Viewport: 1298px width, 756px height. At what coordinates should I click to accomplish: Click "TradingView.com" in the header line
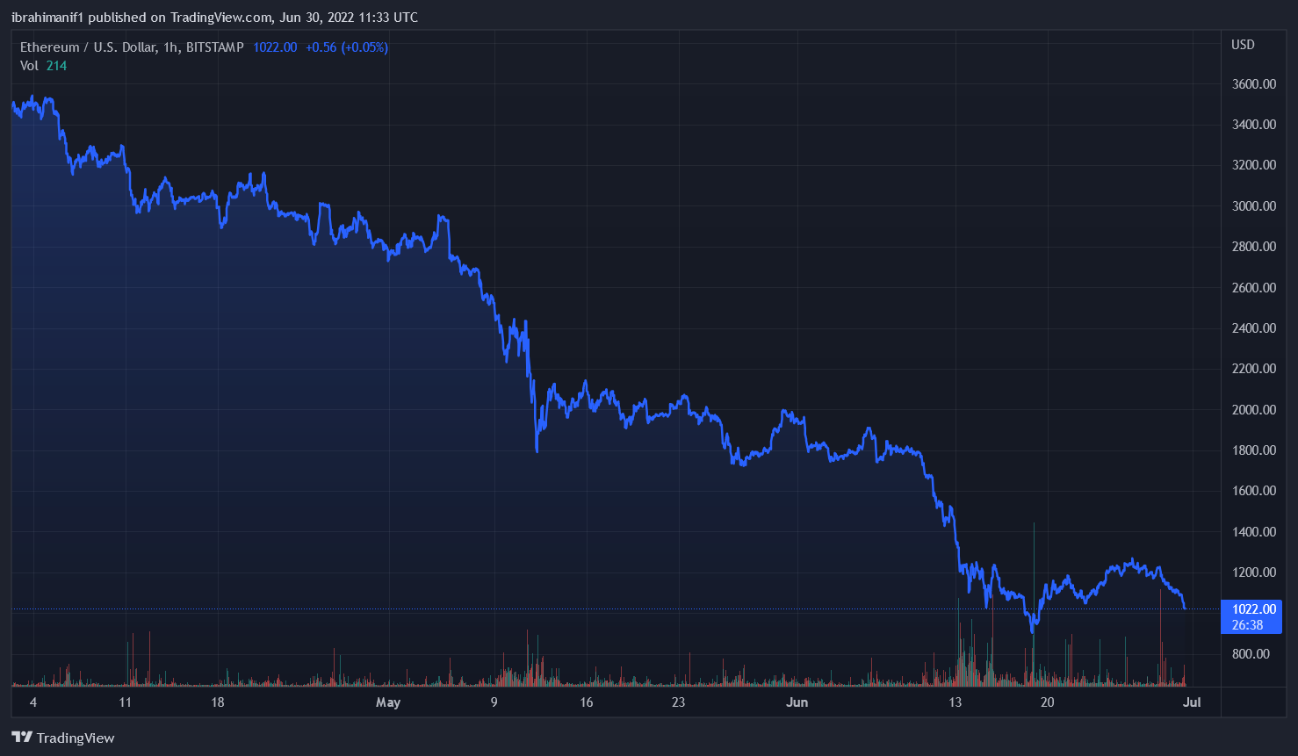click(222, 18)
